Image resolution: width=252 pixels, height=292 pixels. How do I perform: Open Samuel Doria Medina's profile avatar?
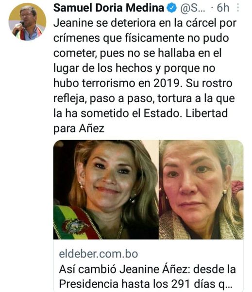(27, 22)
